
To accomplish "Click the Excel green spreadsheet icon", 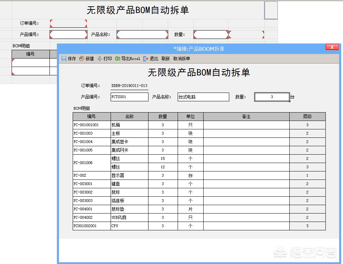I will 117,59.
